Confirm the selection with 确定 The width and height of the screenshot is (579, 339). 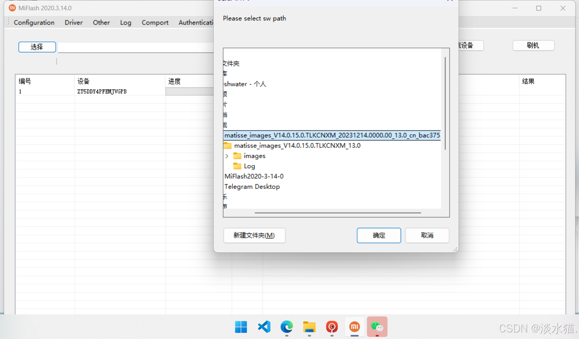tap(379, 236)
